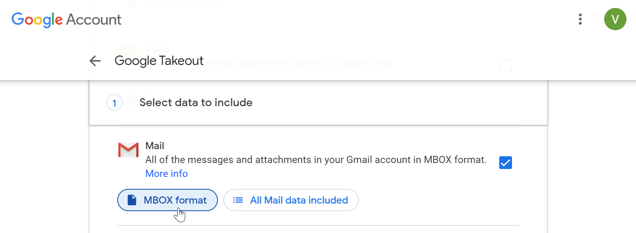Click the Account text beside Google logo
The height and width of the screenshot is (233, 636).
(94, 19)
